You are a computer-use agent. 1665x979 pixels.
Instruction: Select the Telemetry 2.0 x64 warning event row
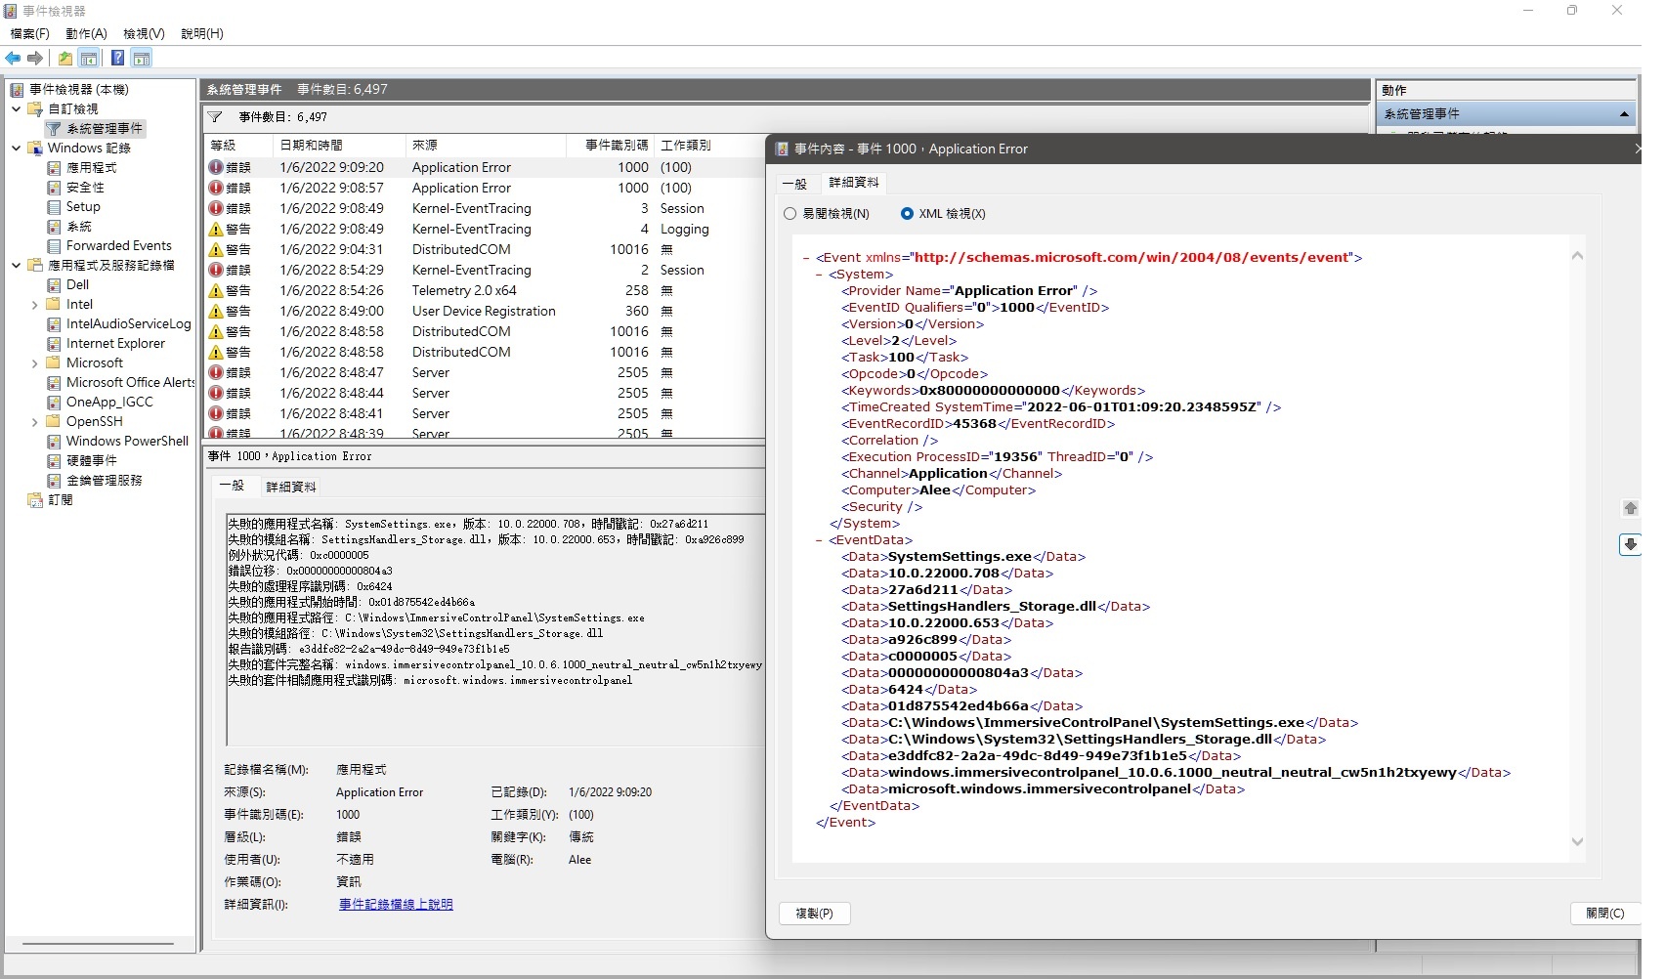tap(484, 291)
